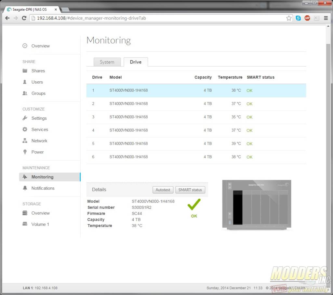Open Services in the sidebar
Viewport: 333px width, 295px height.
point(40,129)
